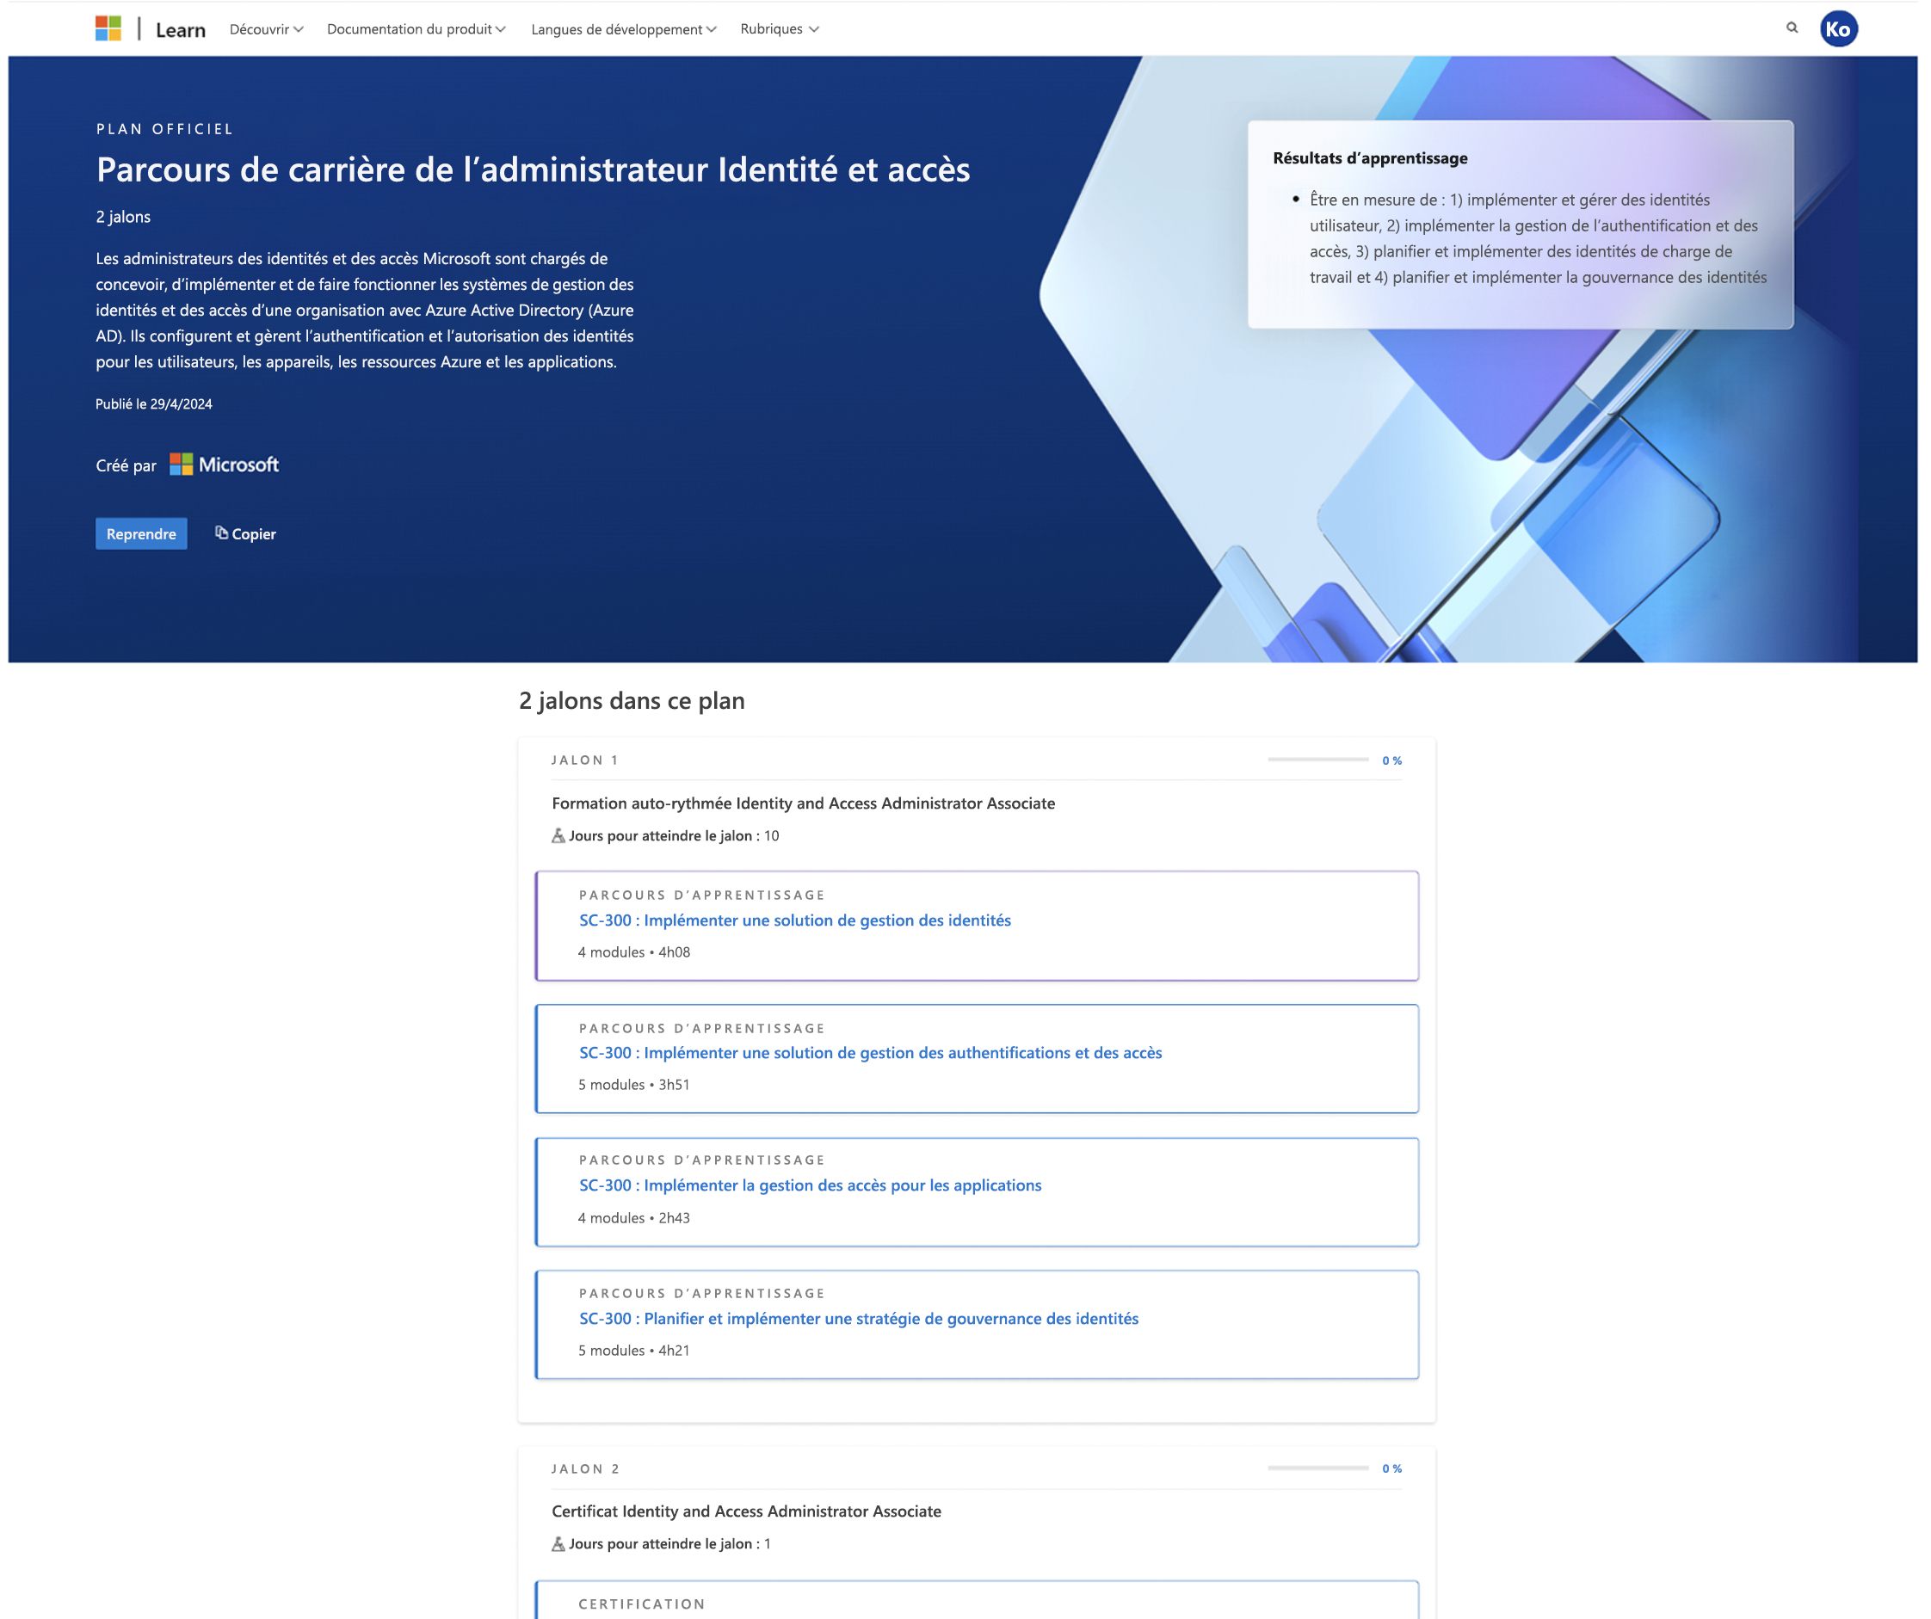Click the Reprendre button

(139, 532)
